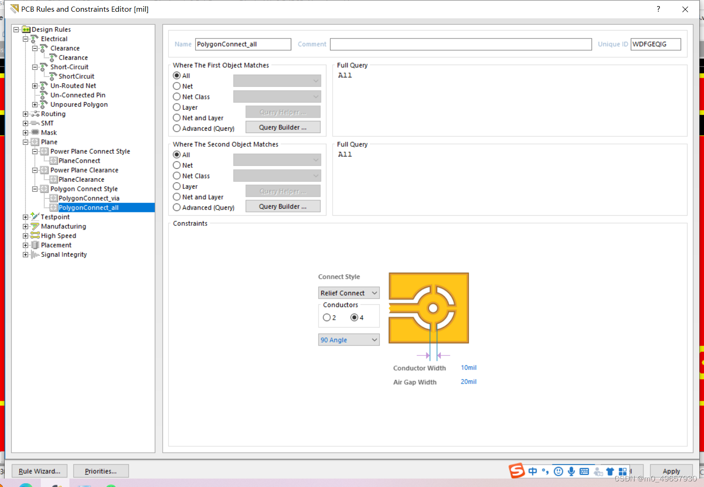Viewport: 704px width, 487px height.
Task: Select PolygonConnect_via rule in tree
Action: click(89, 198)
